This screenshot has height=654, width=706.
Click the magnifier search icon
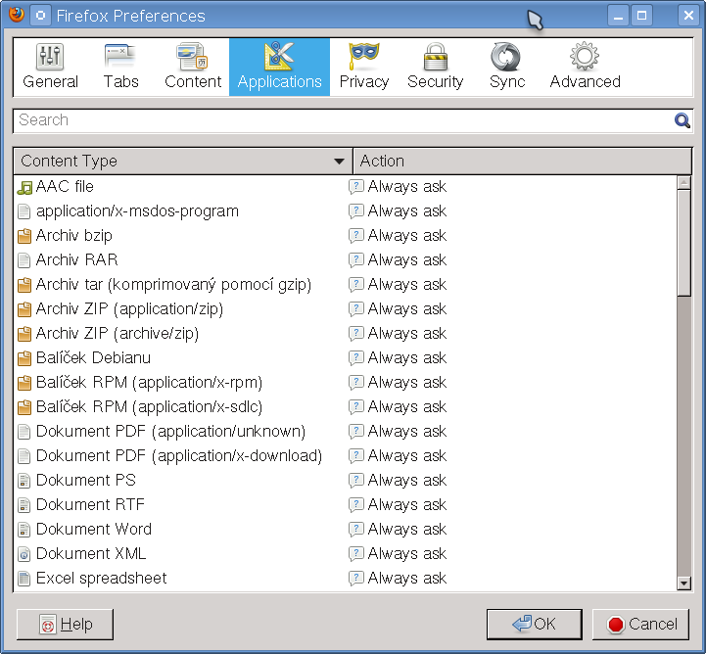(x=682, y=120)
